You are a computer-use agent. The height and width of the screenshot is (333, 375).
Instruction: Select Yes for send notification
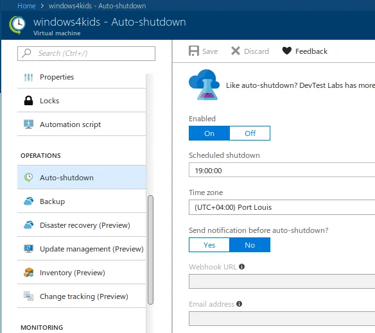pyautogui.click(x=209, y=245)
